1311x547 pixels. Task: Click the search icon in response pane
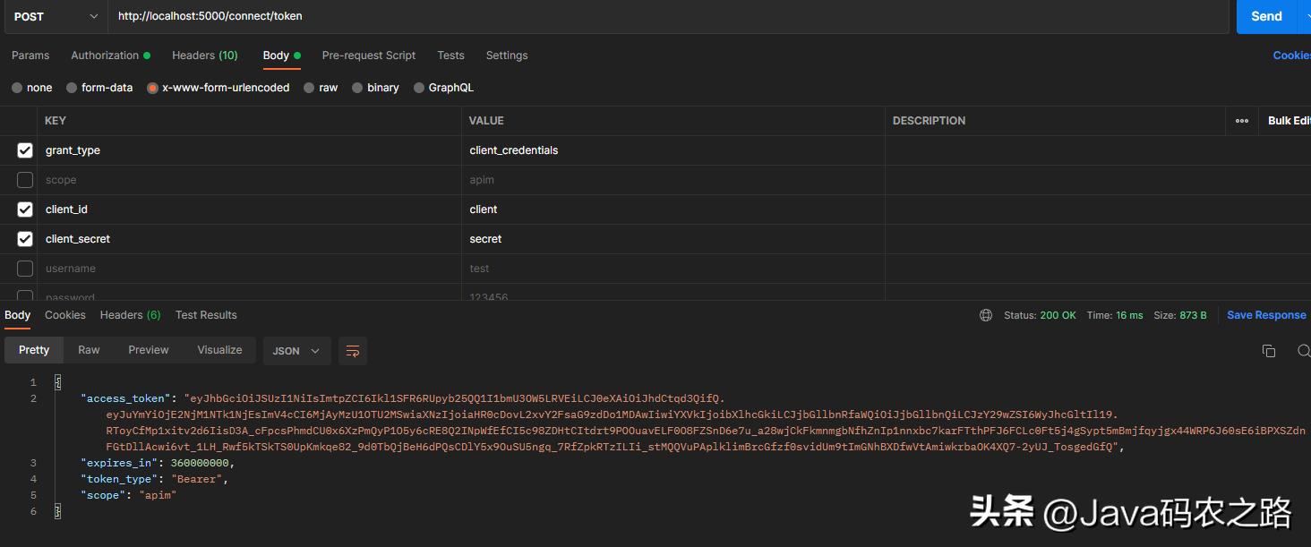[x=1303, y=351]
